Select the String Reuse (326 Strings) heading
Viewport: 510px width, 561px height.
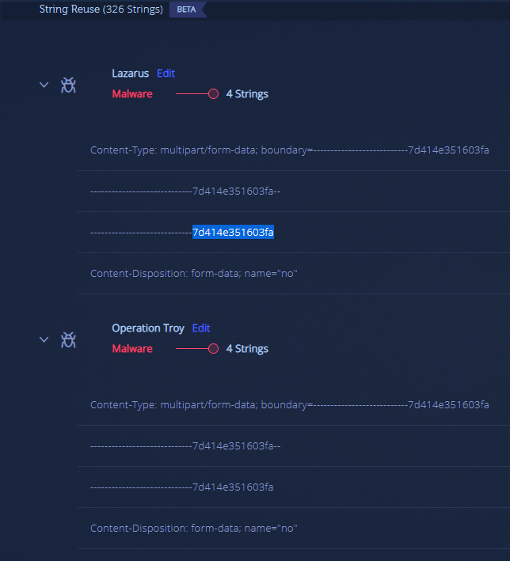pos(101,9)
